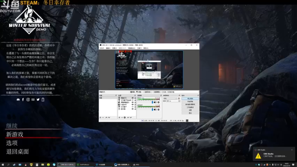Open the scene transition type dropdown
This screenshot has height=167, width=297.
[x=170, y=98]
